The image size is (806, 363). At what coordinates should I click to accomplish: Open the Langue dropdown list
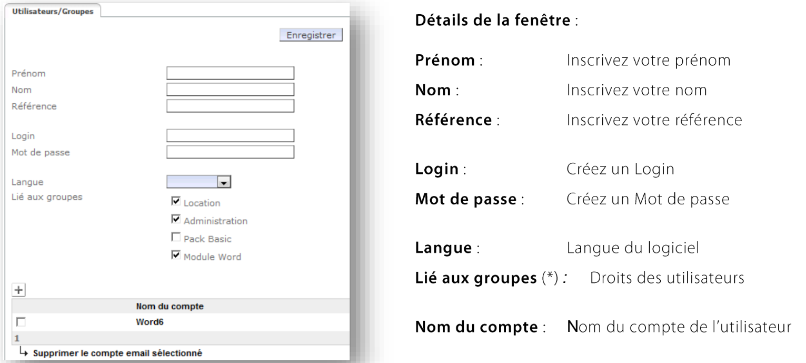coord(225,182)
